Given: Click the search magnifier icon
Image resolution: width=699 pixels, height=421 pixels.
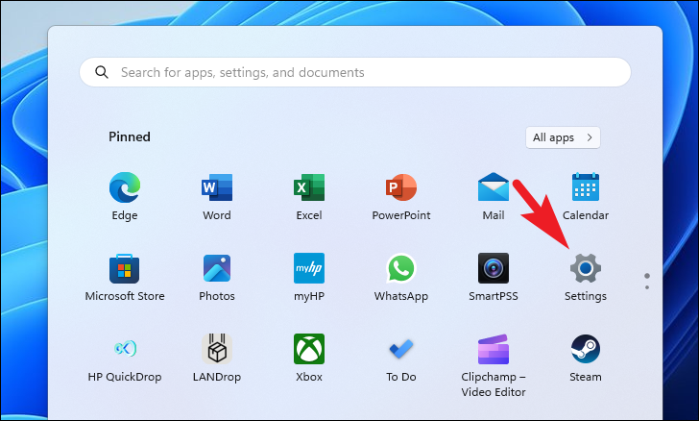Looking at the screenshot, I should 102,72.
